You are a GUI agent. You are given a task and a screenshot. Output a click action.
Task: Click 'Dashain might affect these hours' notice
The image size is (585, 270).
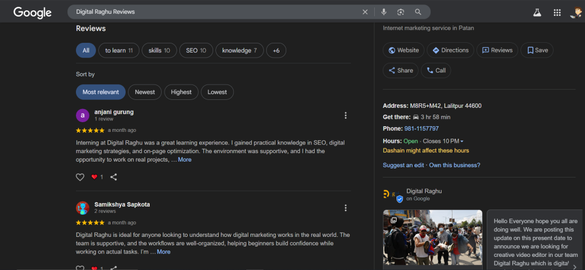point(426,151)
